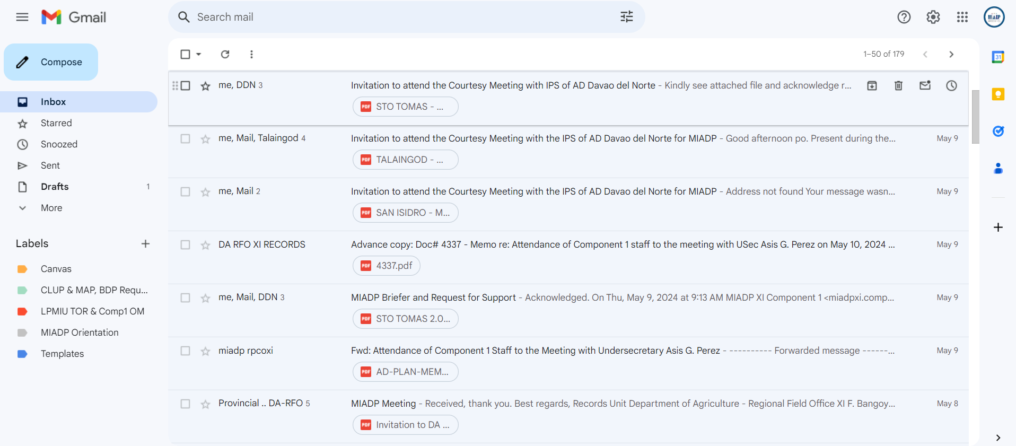This screenshot has height=446, width=1016.
Task: Select the DA RFO XI RECORDS email checkbox
Action: [185, 244]
